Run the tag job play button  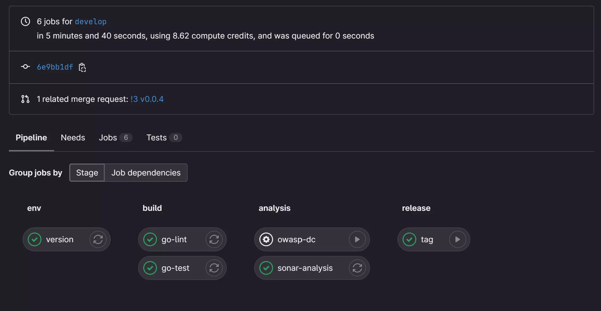click(x=458, y=239)
